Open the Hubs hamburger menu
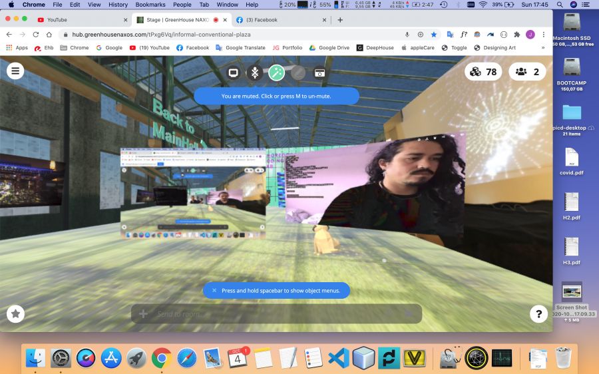Image resolution: width=599 pixels, height=374 pixels. [x=15, y=71]
